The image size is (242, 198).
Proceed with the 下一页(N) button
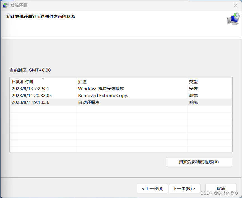point(184,189)
